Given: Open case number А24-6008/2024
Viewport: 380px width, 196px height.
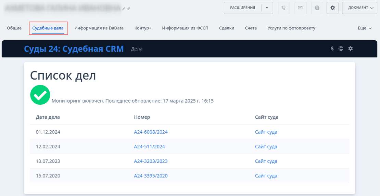Looking at the screenshot, I should click(151, 132).
